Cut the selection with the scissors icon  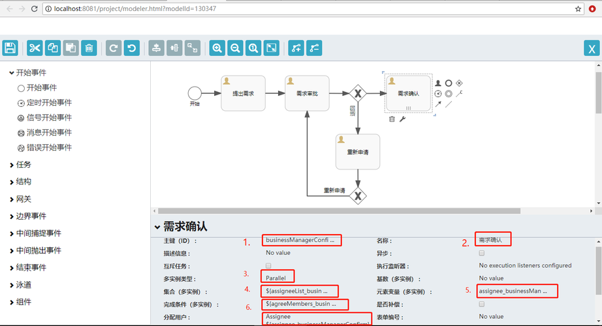(x=35, y=48)
